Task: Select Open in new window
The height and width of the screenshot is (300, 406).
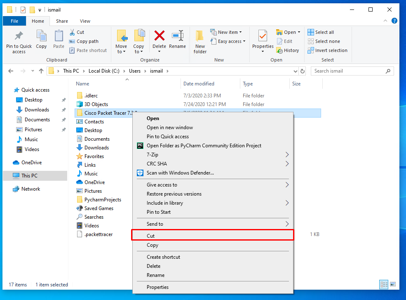Action: point(213,128)
